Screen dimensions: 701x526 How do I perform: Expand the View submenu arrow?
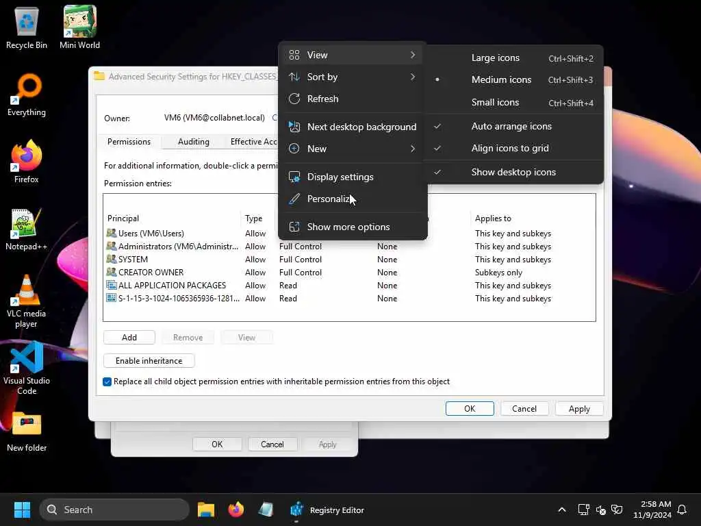tap(412, 55)
